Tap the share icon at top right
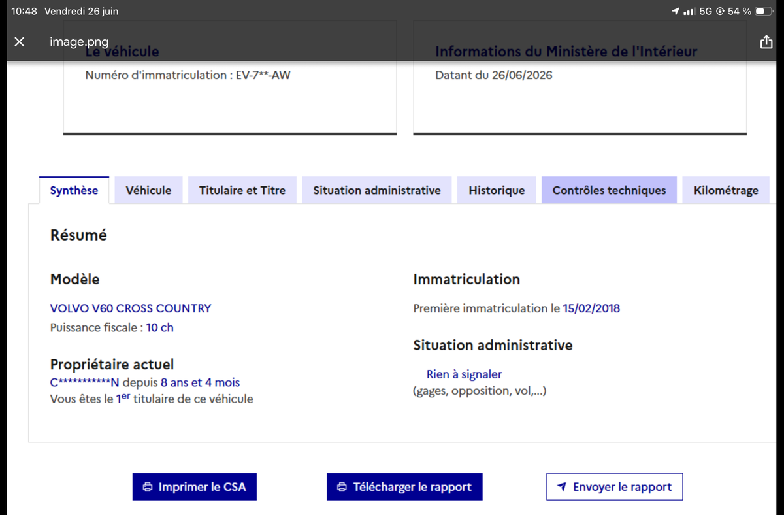 pos(766,42)
